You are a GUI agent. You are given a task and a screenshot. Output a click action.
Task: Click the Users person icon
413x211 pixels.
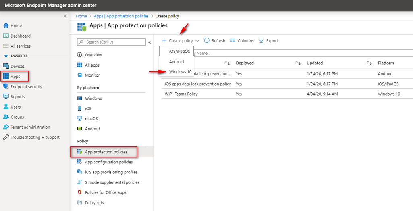pyautogui.click(x=6, y=107)
